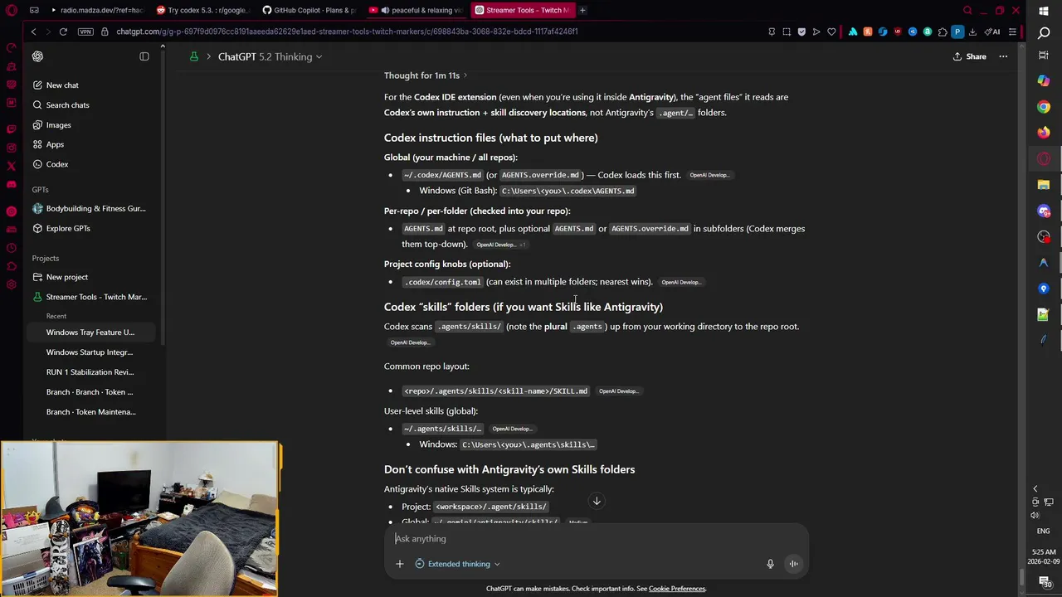Image resolution: width=1062 pixels, height=597 pixels.
Task: Expand the 'Thought for 1m 11s' details
Action: pos(426,75)
